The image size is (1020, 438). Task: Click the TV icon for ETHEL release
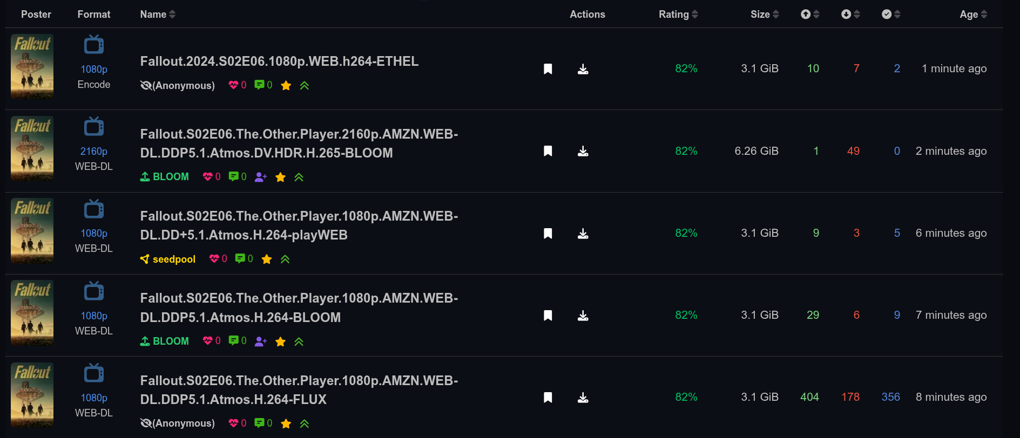pyautogui.click(x=94, y=45)
